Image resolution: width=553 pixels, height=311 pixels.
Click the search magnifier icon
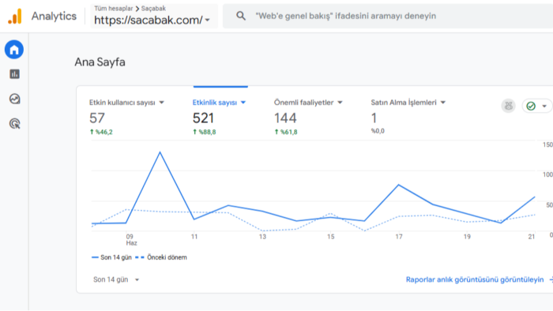coord(241,16)
